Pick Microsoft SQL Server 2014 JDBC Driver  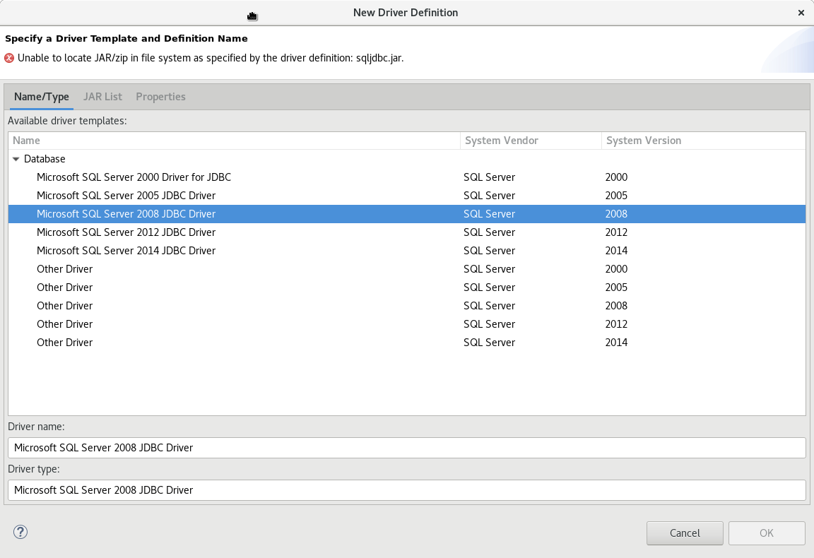click(x=126, y=251)
